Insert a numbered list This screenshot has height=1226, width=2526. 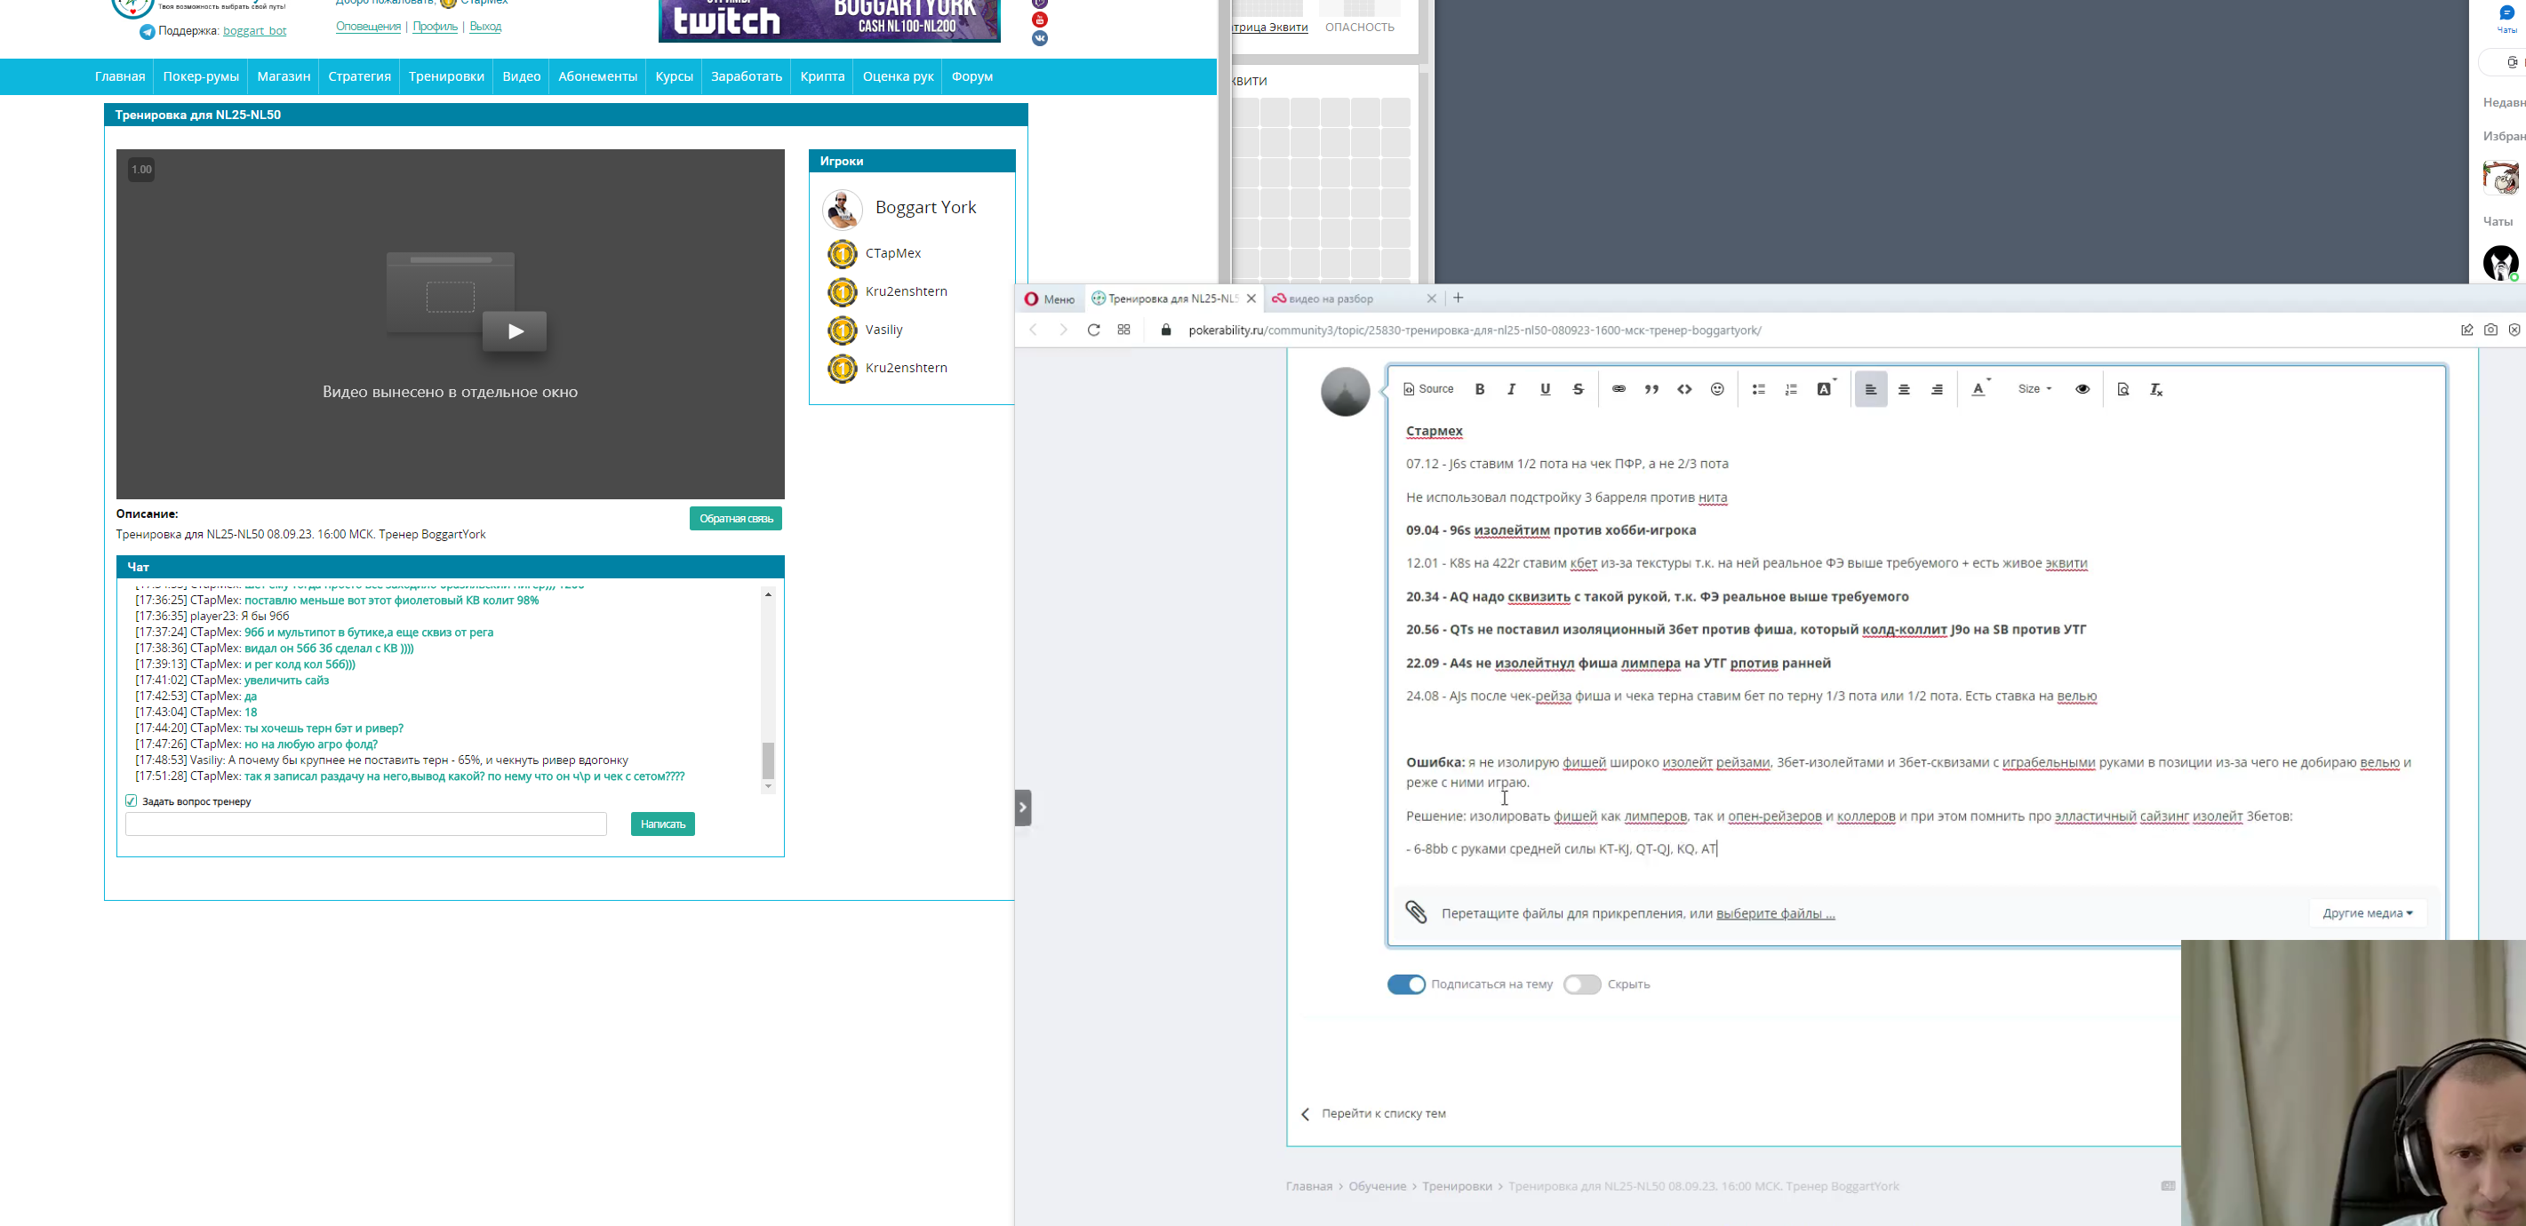(1791, 389)
